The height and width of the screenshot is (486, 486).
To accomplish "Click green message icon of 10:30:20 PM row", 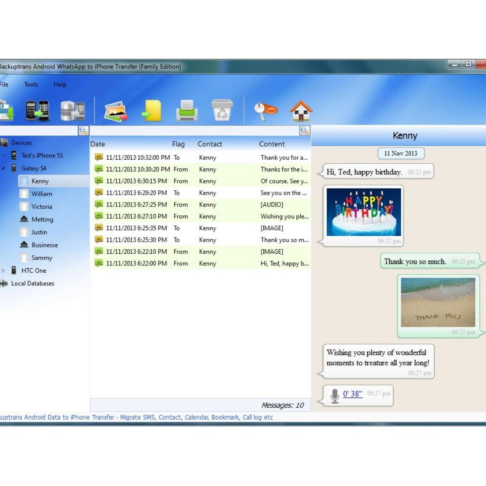I will [99, 169].
